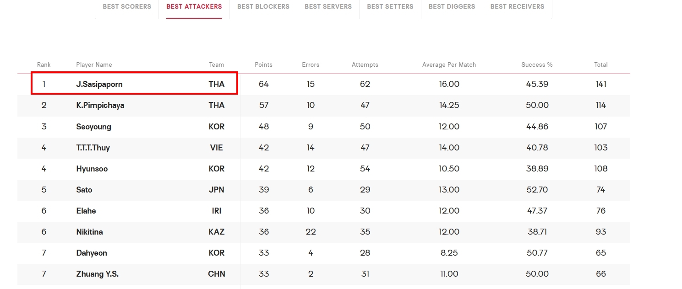Open the Best Servers tab
The width and height of the screenshot is (682, 289).
tap(328, 7)
